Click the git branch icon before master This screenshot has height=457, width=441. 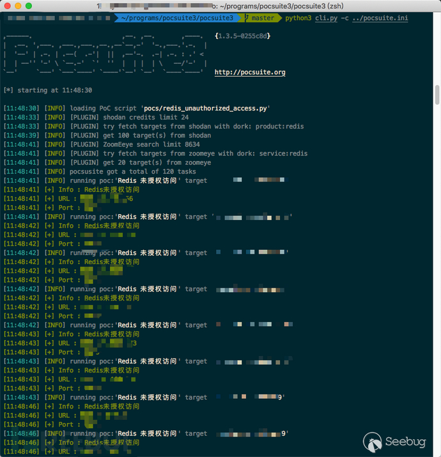point(247,18)
